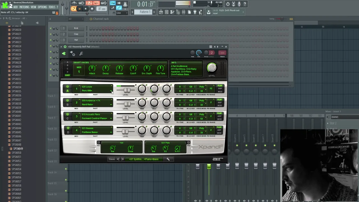The width and height of the screenshot is (359, 202).
Task: Open the microphone recording icon top right
Action: tap(239, 4)
